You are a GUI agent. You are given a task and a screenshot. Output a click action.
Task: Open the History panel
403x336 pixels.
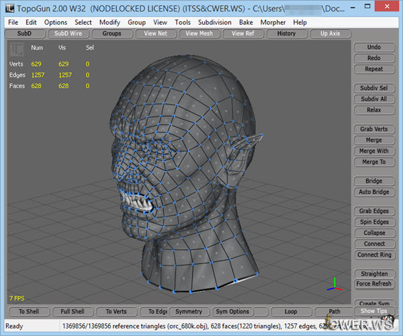coord(286,33)
